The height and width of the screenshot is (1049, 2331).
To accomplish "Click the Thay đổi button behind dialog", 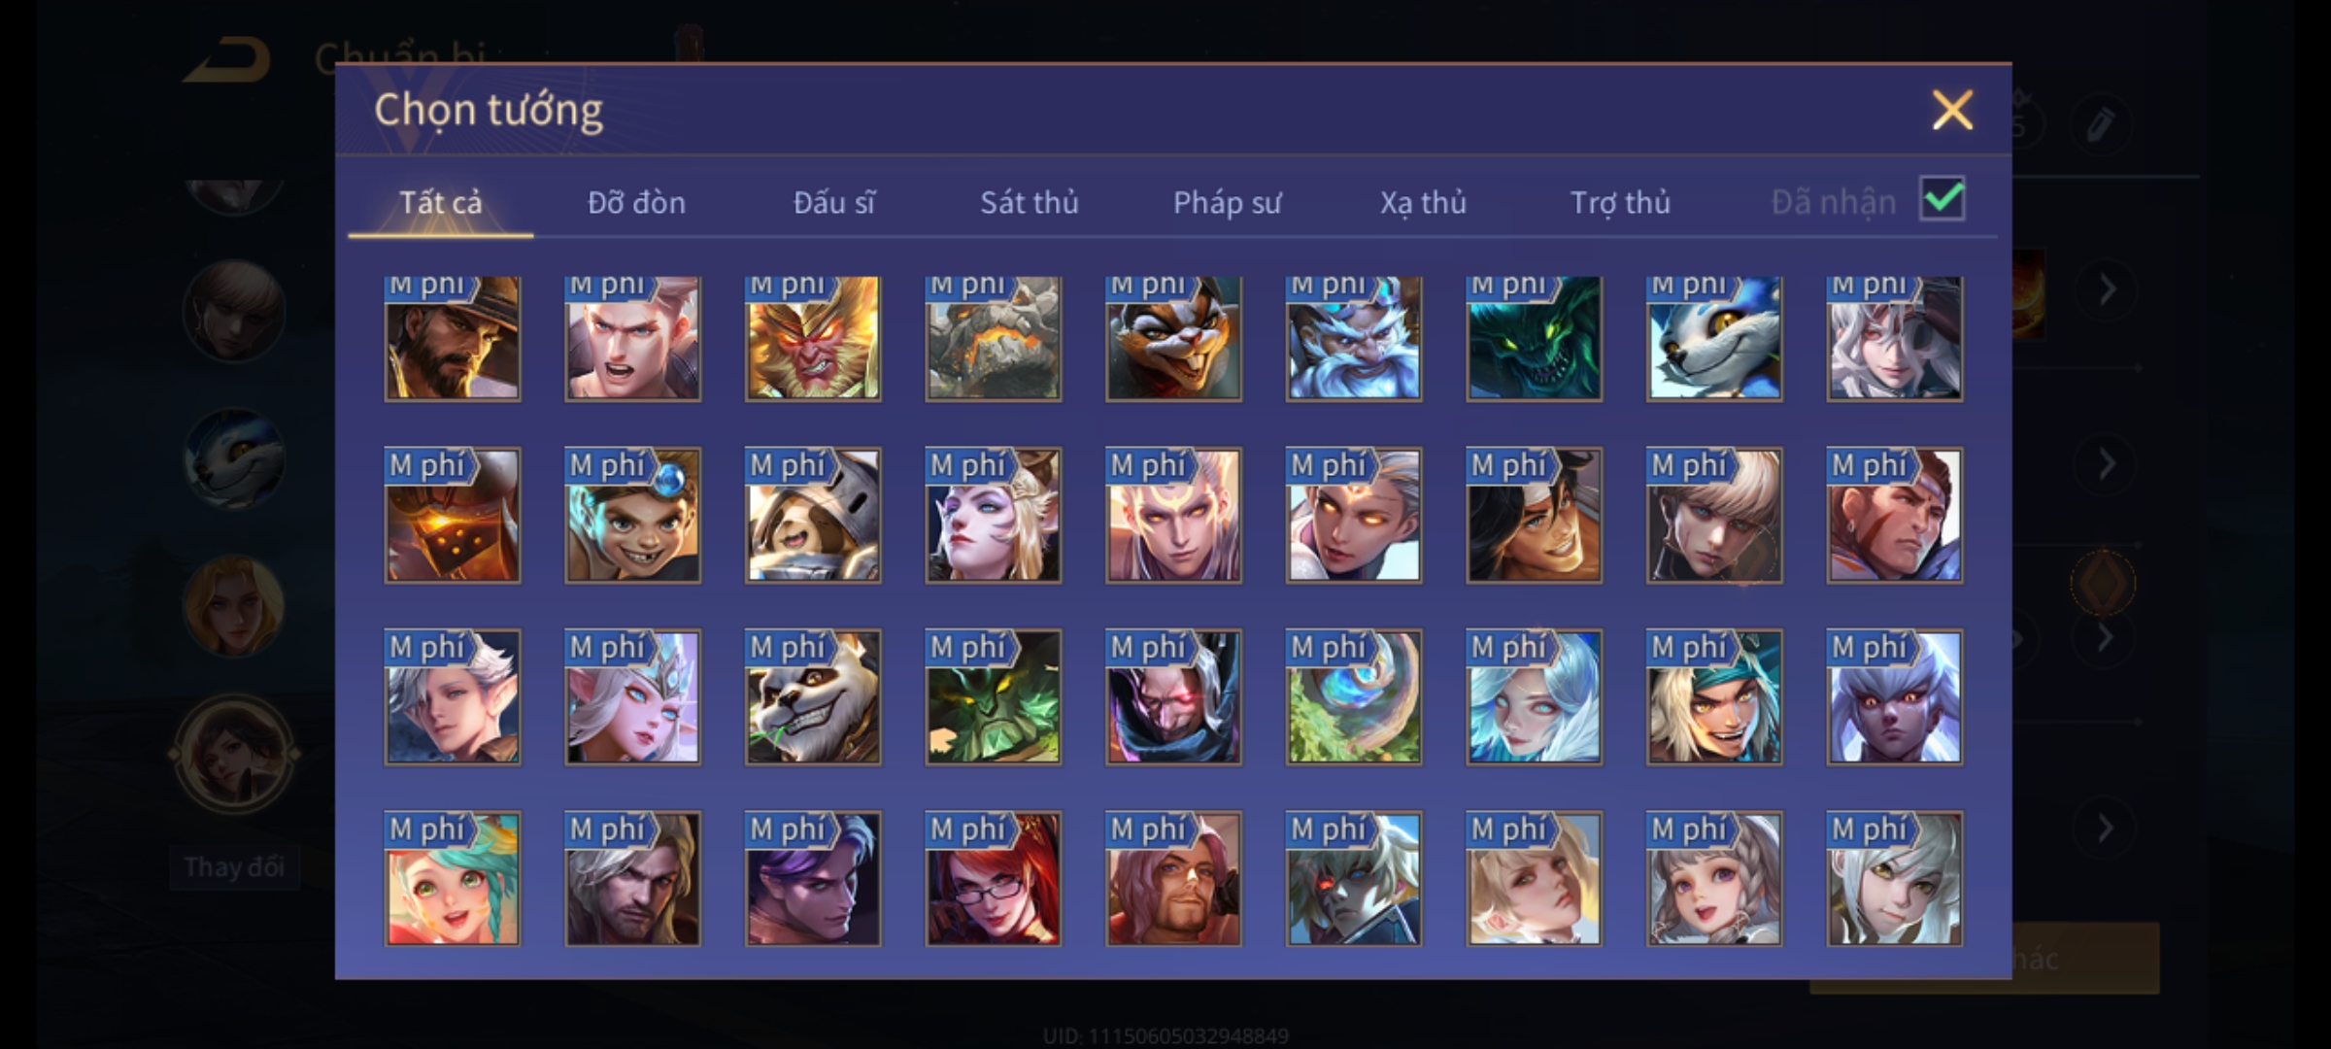I will pos(234,866).
